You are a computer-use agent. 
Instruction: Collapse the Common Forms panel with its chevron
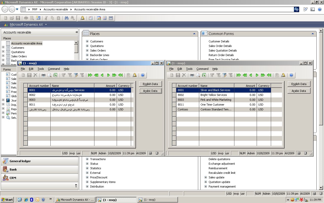tap(313, 34)
